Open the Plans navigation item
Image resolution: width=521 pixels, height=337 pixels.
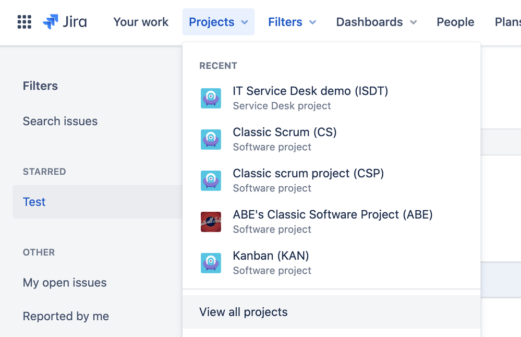[508, 22]
